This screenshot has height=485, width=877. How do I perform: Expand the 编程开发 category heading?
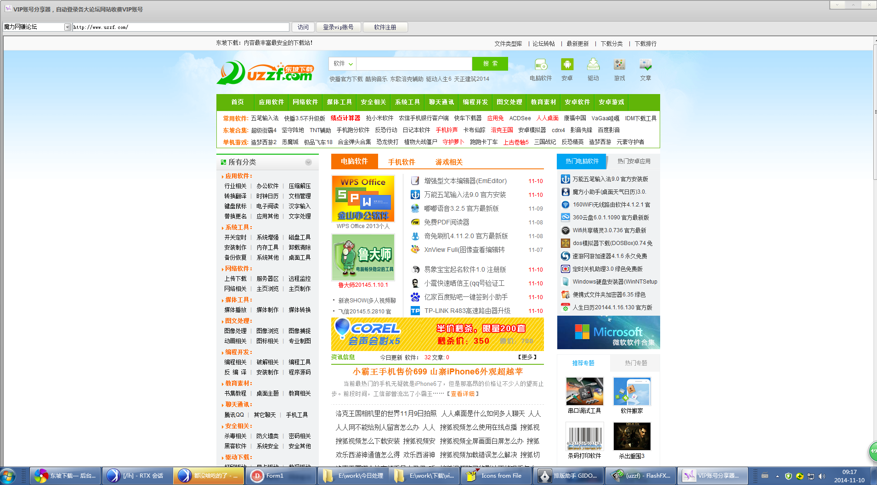238,352
